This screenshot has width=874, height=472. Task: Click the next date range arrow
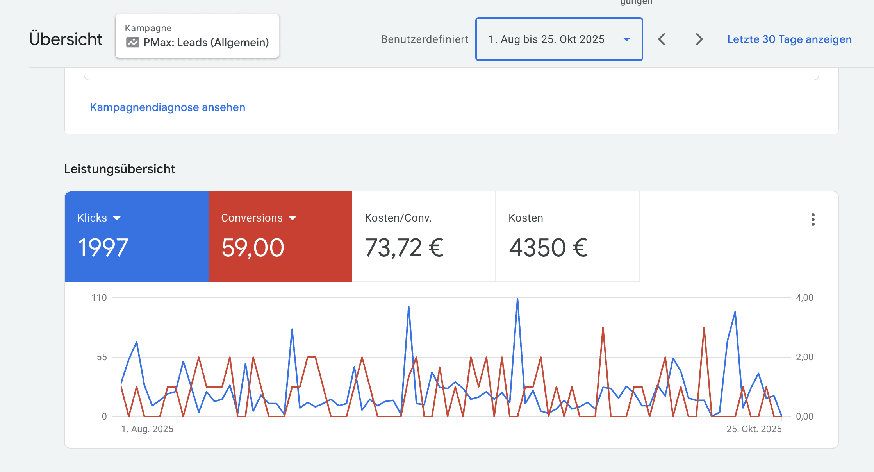699,39
